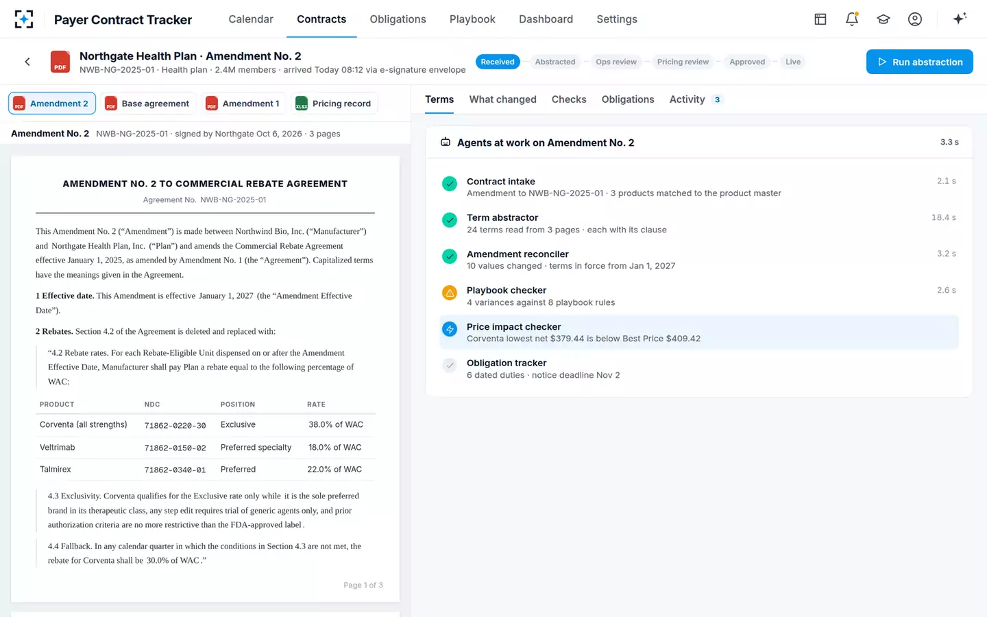Open the Dashboard nav tab
This screenshot has height=617, width=987.
[x=546, y=19]
